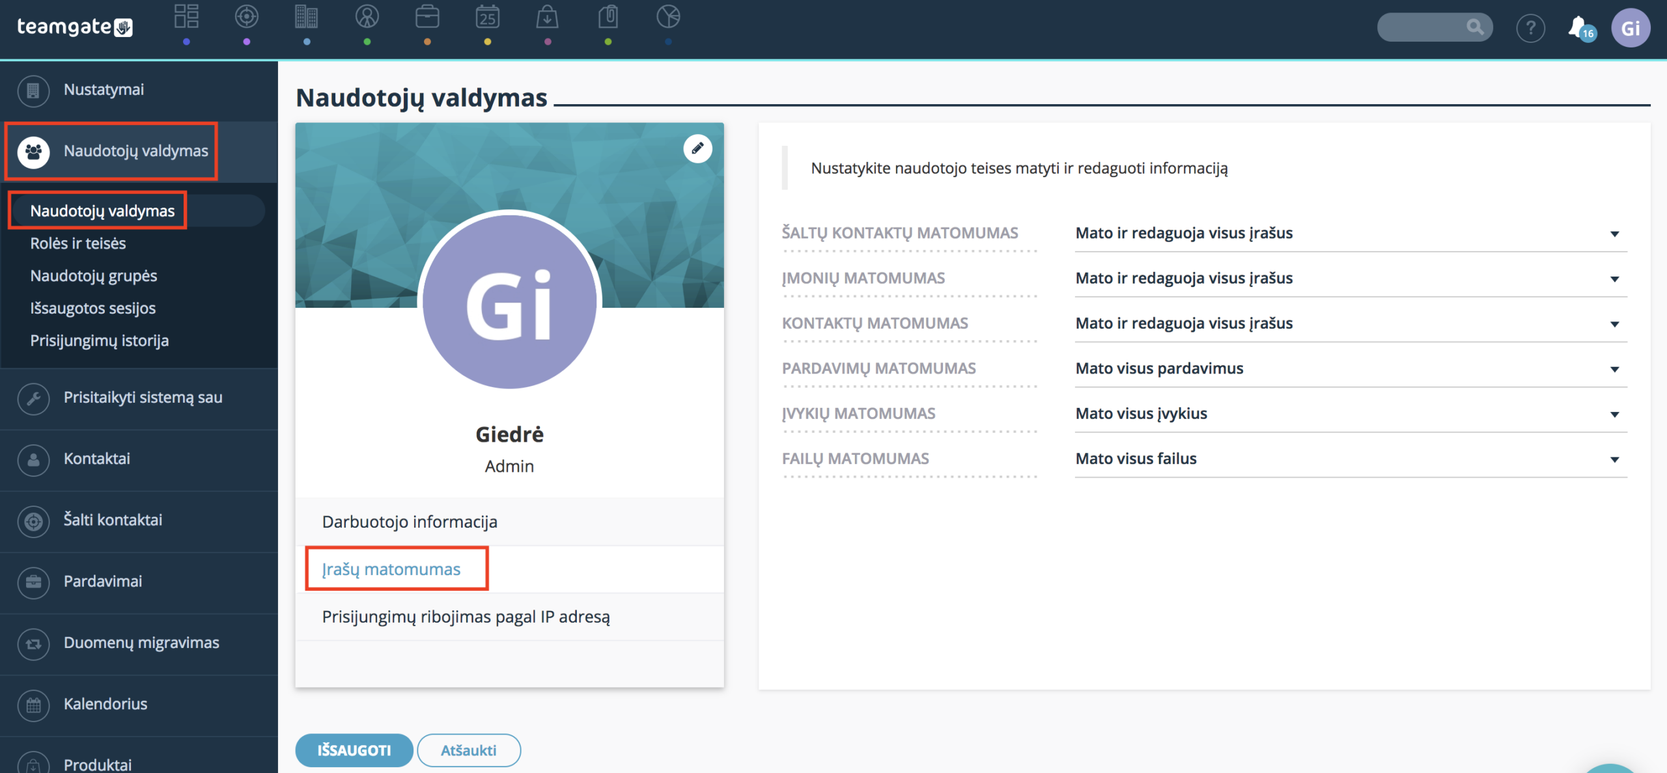The height and width of the screenshot is (773, 1667).
Task: Expand Pardavimų matomumas dropdown
Action: 1351,368
